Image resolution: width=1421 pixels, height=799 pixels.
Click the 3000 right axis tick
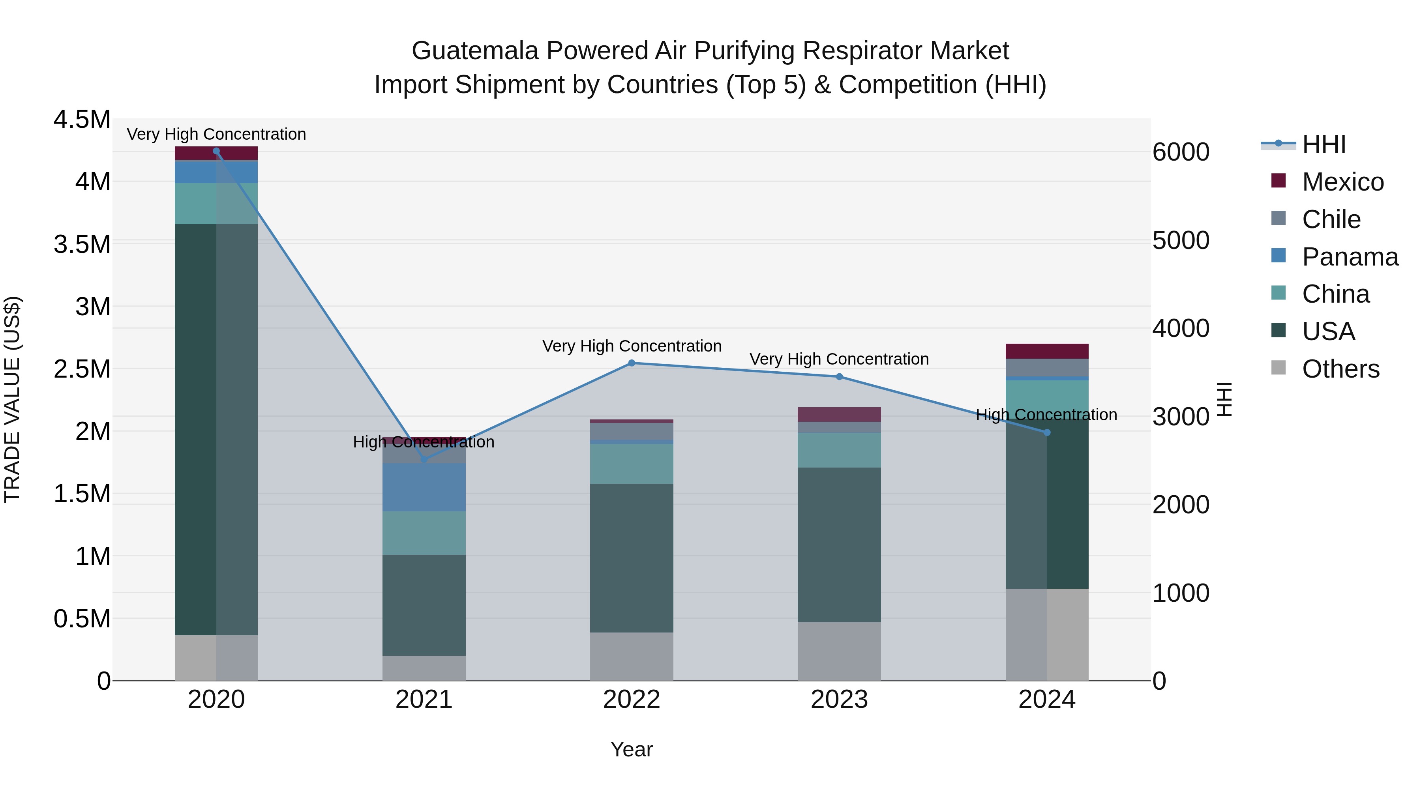(x=1181, y=416)
